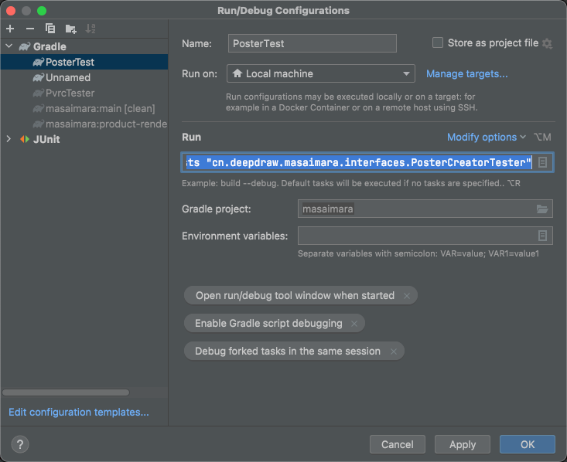Select the PosterTest configuration
The width and height of the screenshot is (567, 462).
pyautogui.click(x=84, y=62)
